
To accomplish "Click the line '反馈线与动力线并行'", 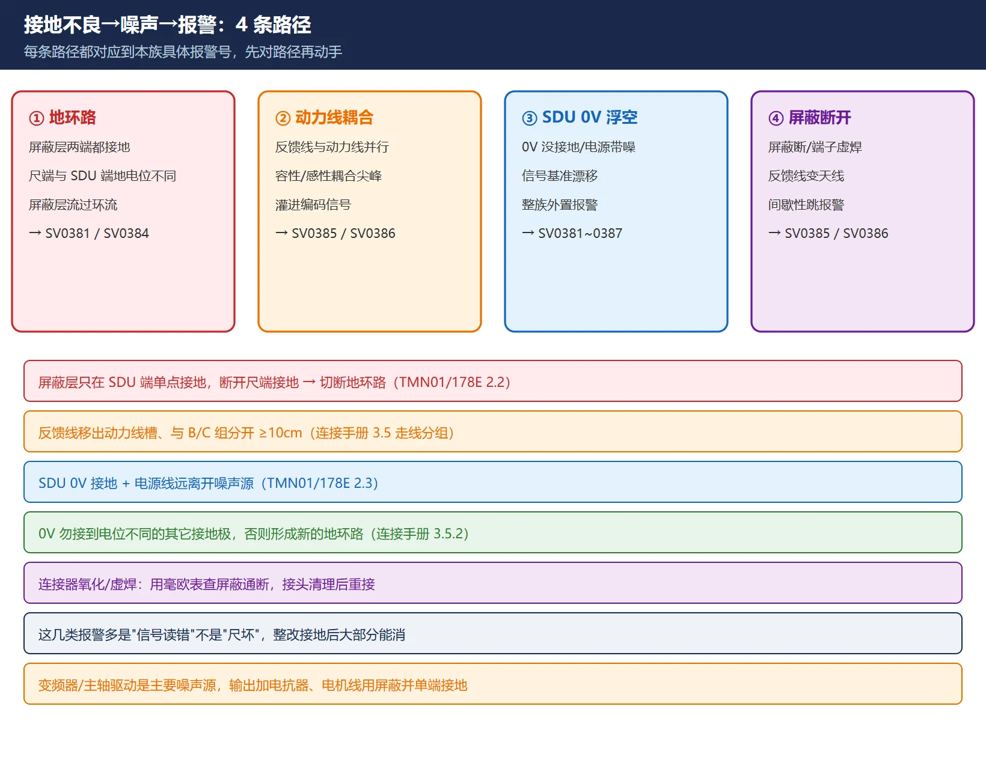I will [x=332, y=147].
